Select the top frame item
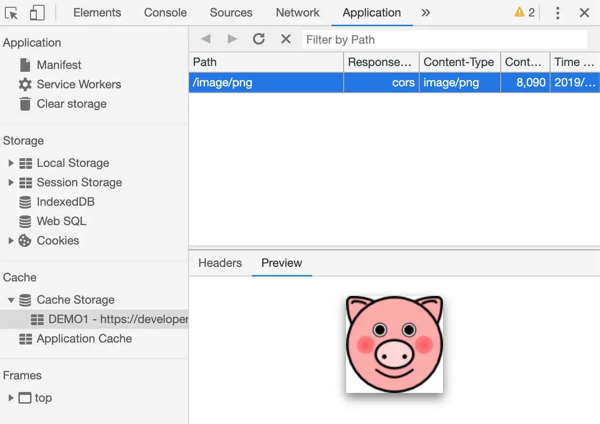Screen dimensions: 600x424 (43, 398)
